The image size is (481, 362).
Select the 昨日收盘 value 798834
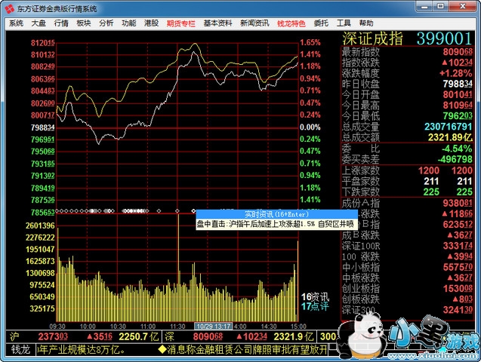tap(458, 84)
